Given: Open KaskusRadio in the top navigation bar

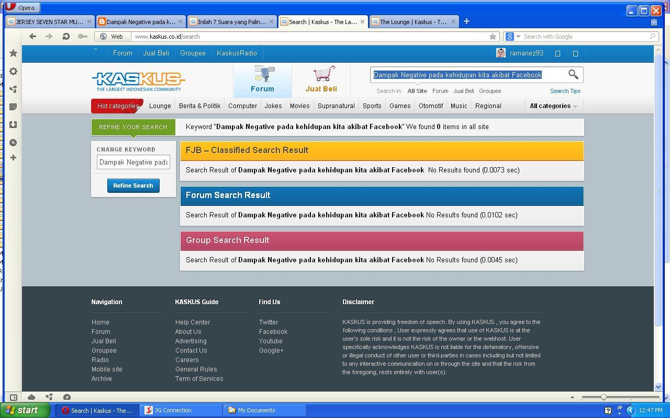Looking at the screenshot, I should pyautogui.click(x=237, y=53).
